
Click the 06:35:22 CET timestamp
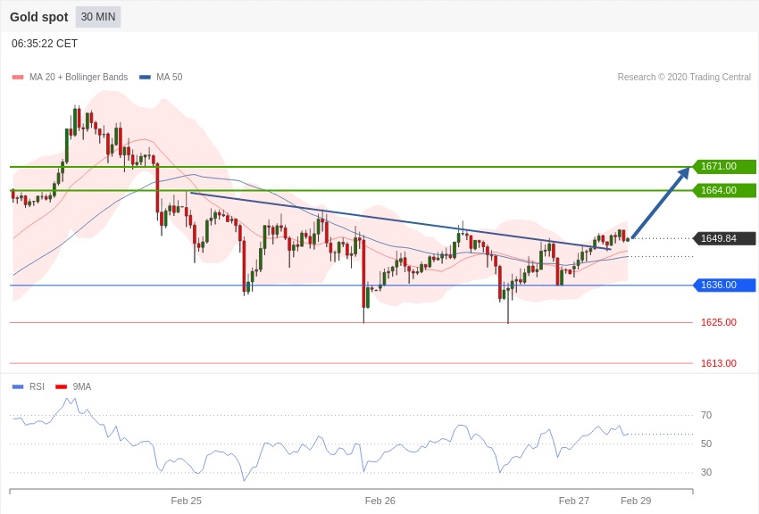coord(45,44)
